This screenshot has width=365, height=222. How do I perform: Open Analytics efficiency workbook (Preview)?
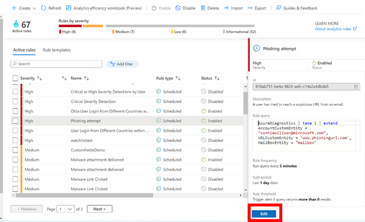tap(104, 8)
